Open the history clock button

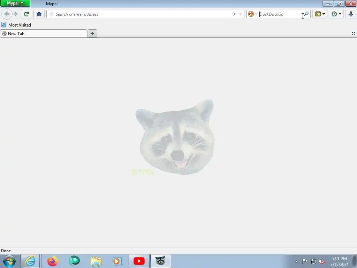tap(334, 14)
